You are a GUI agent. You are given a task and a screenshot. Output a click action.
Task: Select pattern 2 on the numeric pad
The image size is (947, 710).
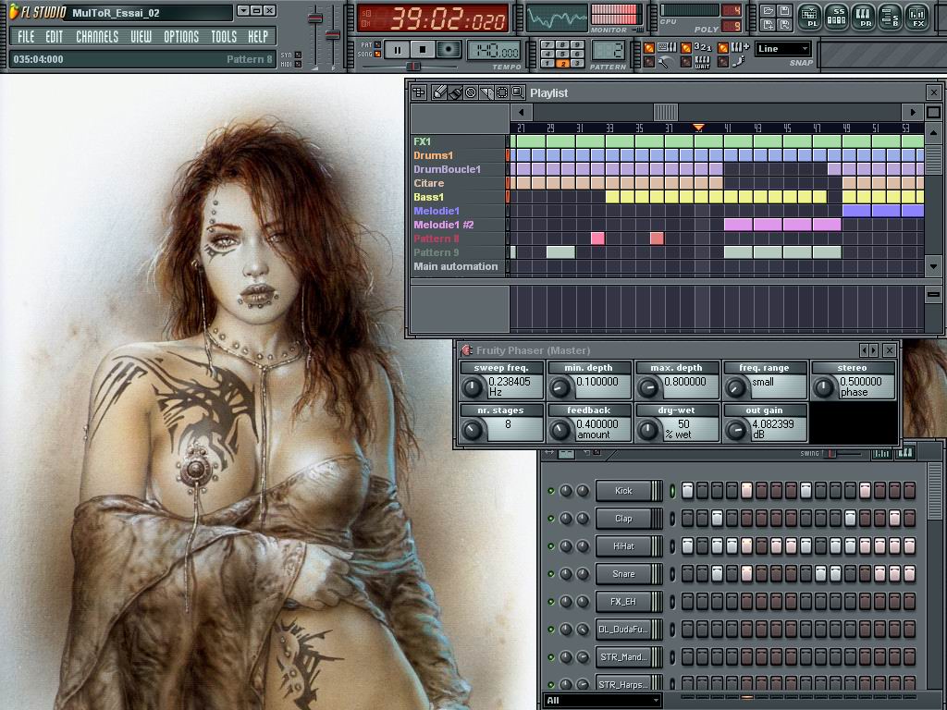point(562,63)
